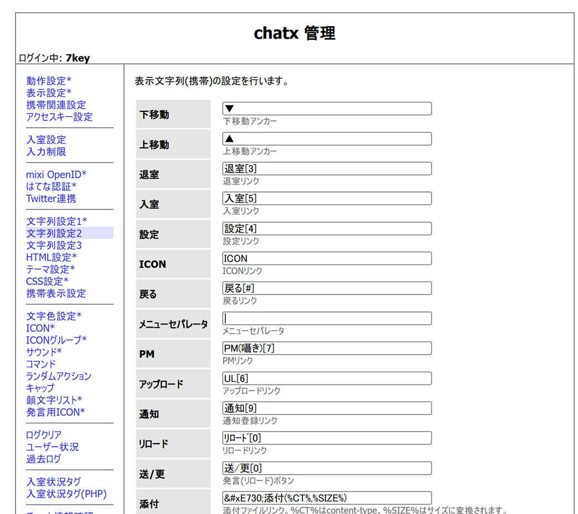Focus the 退室 link text field
This screenshot has width=578, height=514.
327,169
